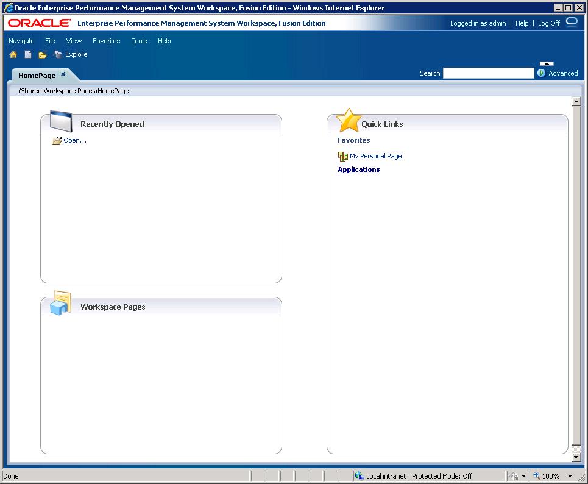Click the folder icon beside Open...
The width and height of the screenshot is (588, 484).
click(x=57, y=141)
